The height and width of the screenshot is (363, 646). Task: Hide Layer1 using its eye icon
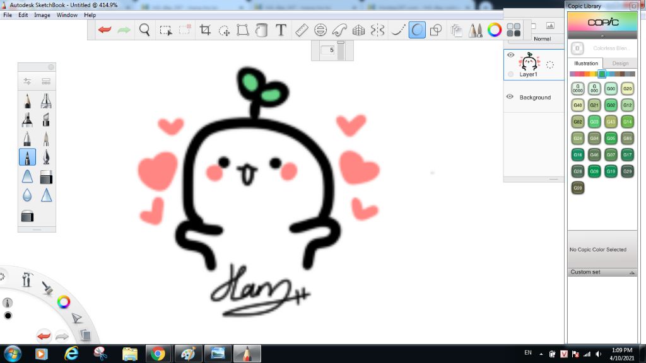[510, 55]
